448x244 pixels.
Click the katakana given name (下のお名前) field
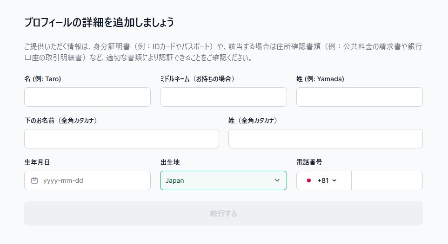(122, 139)
